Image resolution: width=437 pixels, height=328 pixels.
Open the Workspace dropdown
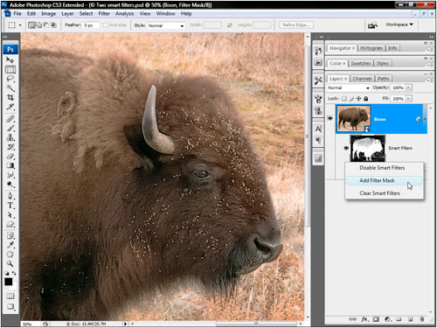399,24
